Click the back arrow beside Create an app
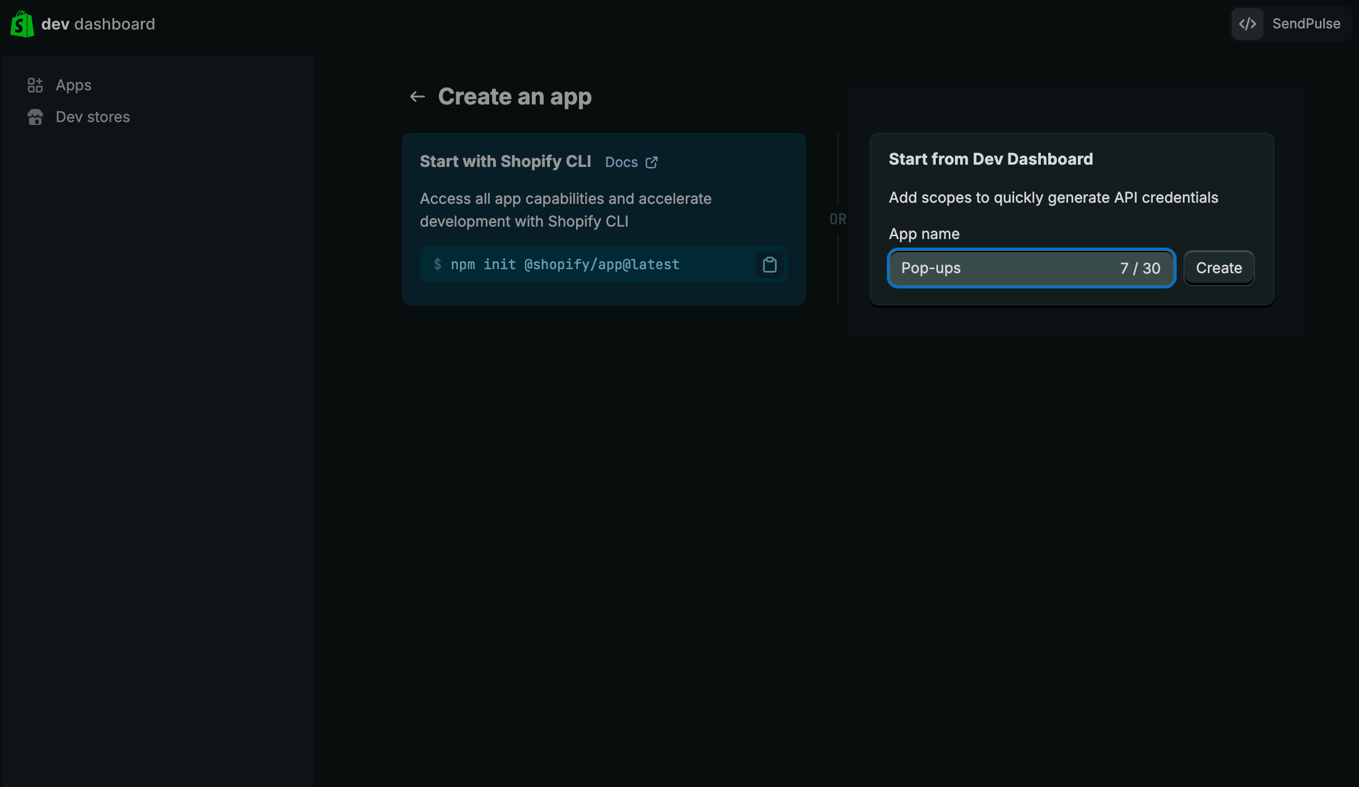The height and width of the screenshot is (787, 1359). point(418,97)
